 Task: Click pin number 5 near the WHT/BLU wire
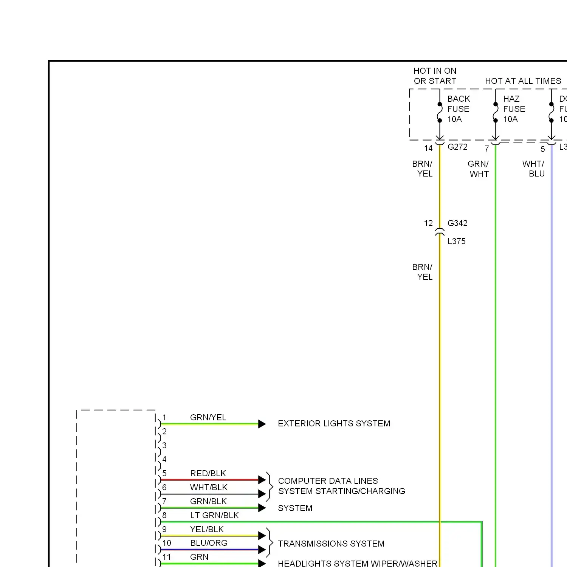542,149
